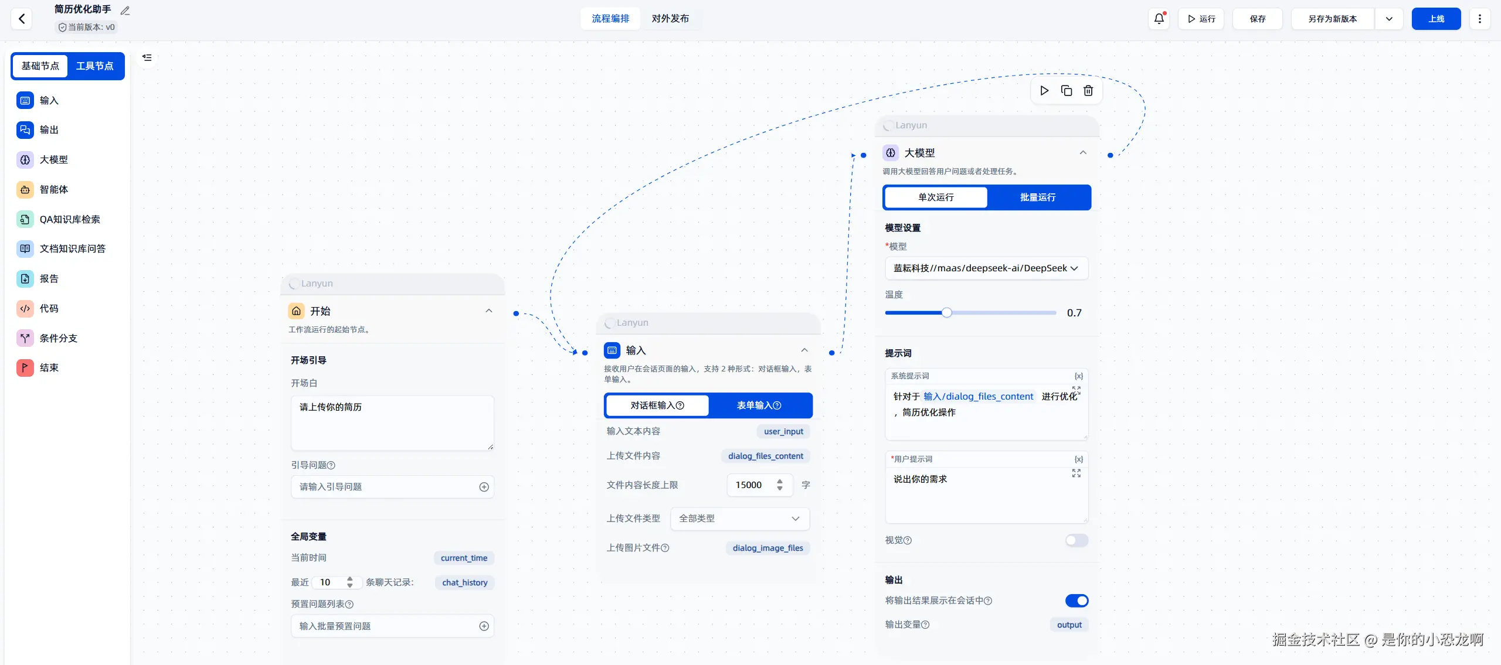Collapse the 开始 node panel
The image size is (1501, 665).
point(489,311)
